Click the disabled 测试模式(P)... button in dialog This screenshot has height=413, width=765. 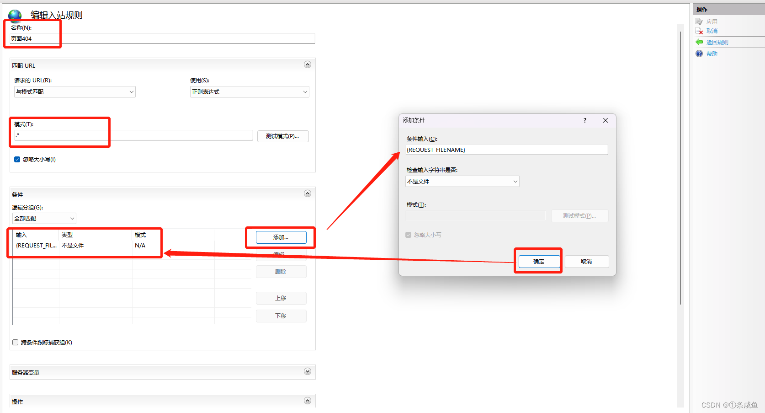click(x=579, y=216)
